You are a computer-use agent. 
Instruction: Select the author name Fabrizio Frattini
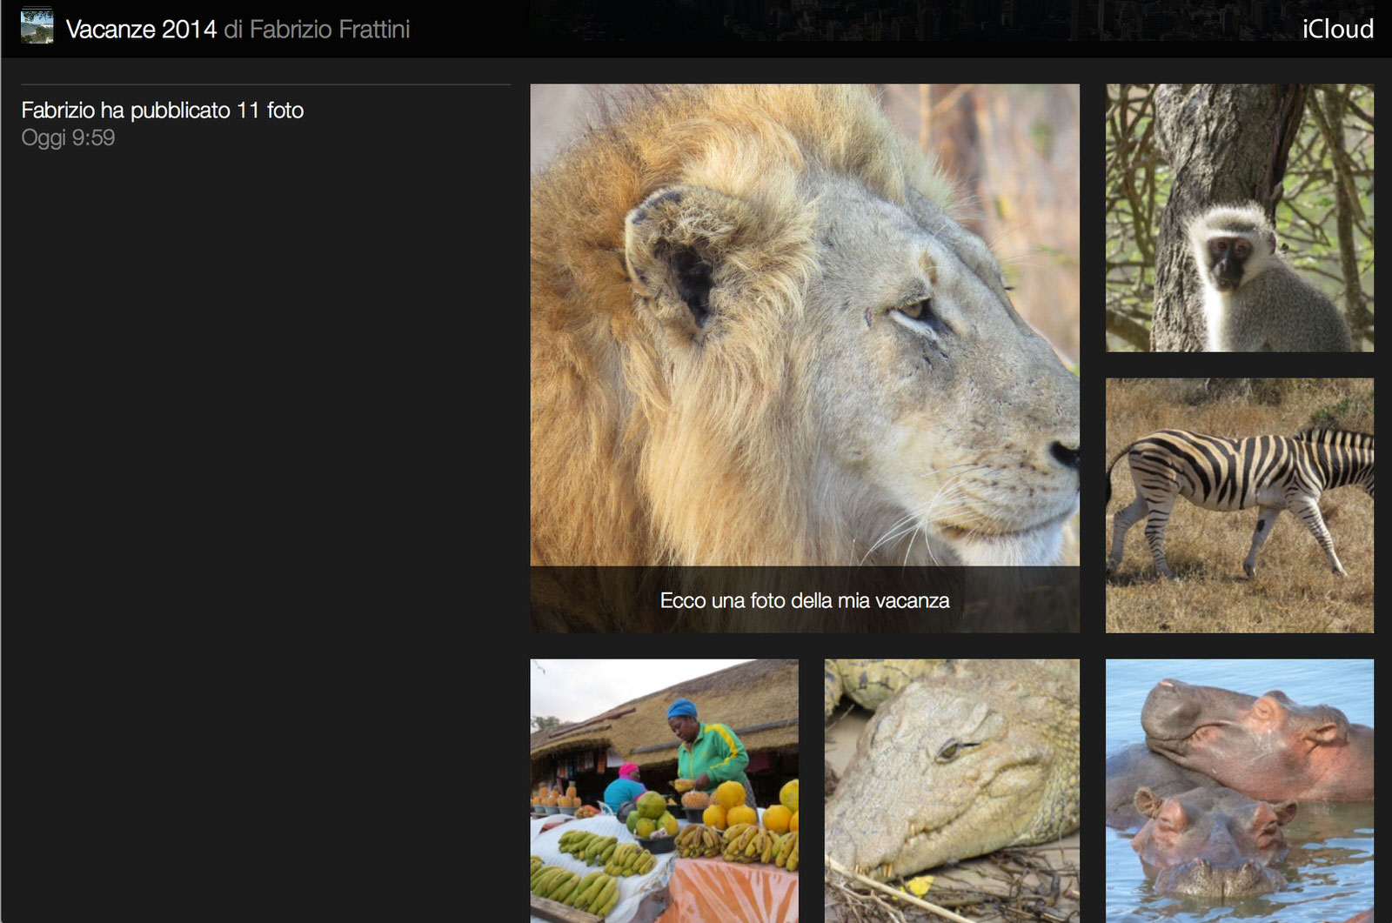(x=329, y=30)
